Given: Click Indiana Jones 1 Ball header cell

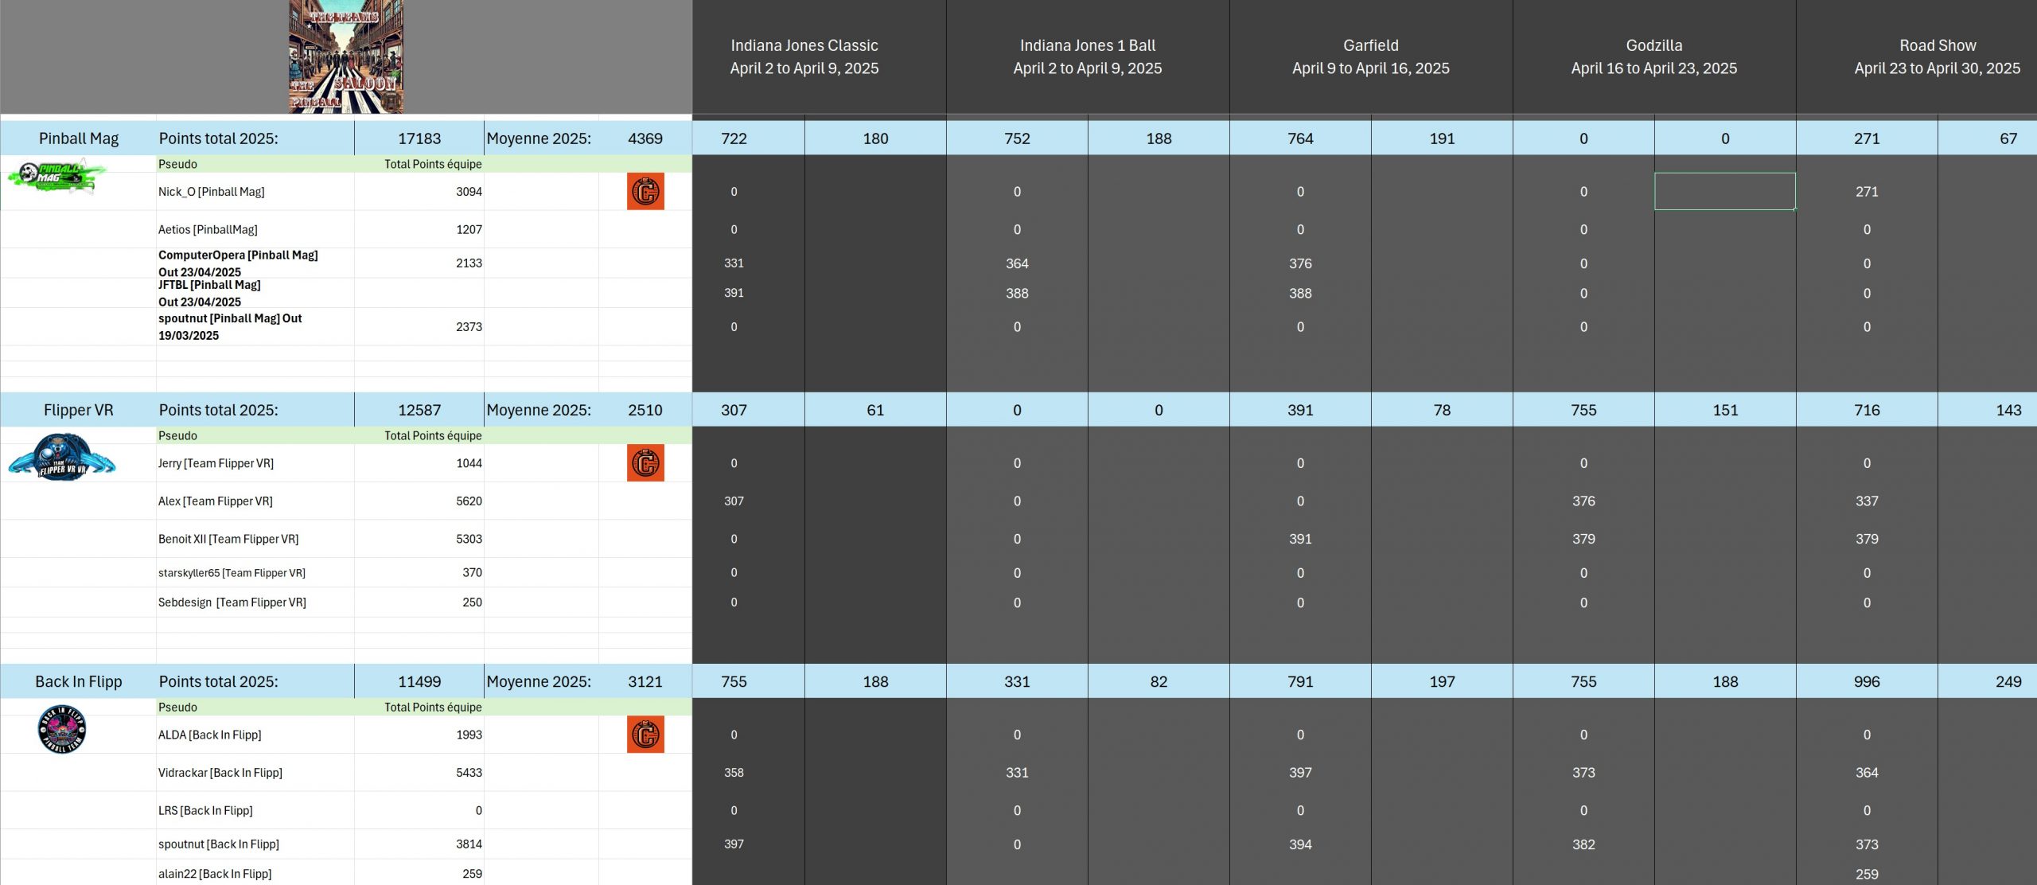Looking at the screenshot, I should tap(1087, 57).
